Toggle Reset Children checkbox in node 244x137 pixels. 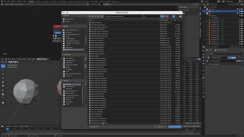[x=55, y=41]
